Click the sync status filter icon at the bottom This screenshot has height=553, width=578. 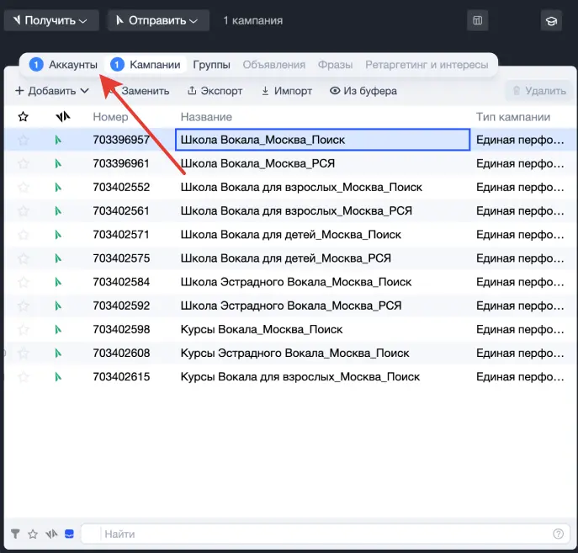tap(51, 534)
